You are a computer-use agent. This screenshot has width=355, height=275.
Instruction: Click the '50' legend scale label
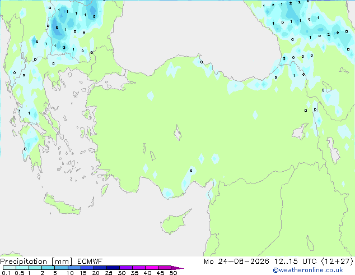click(173, 273)
